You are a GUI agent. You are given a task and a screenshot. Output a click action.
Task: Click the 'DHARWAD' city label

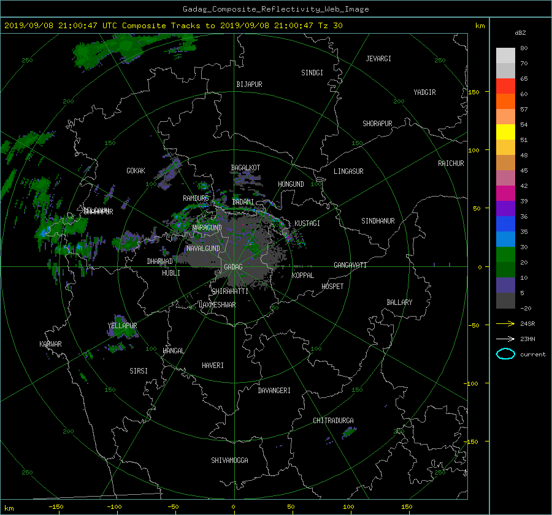pyautogui.click(x=160, y=261)
